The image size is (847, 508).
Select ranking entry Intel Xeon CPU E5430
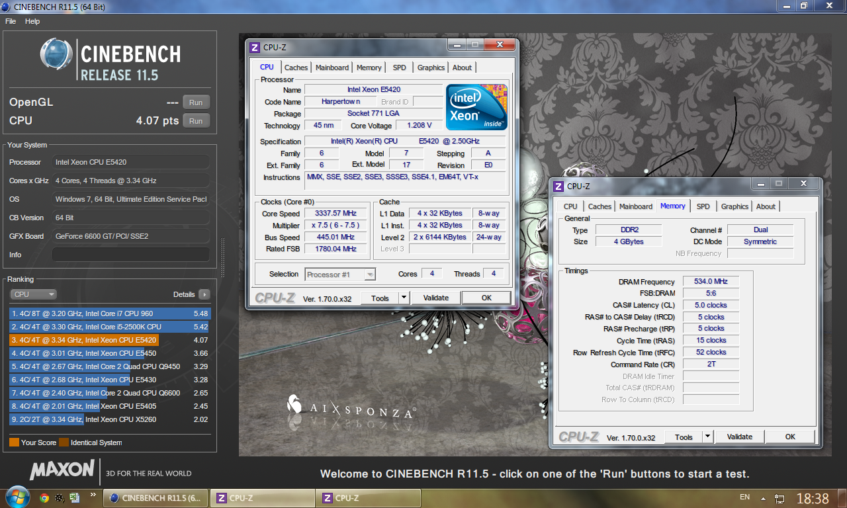tap(109, 380)
